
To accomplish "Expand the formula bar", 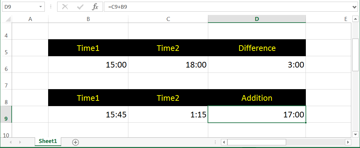I will [355, 7].
